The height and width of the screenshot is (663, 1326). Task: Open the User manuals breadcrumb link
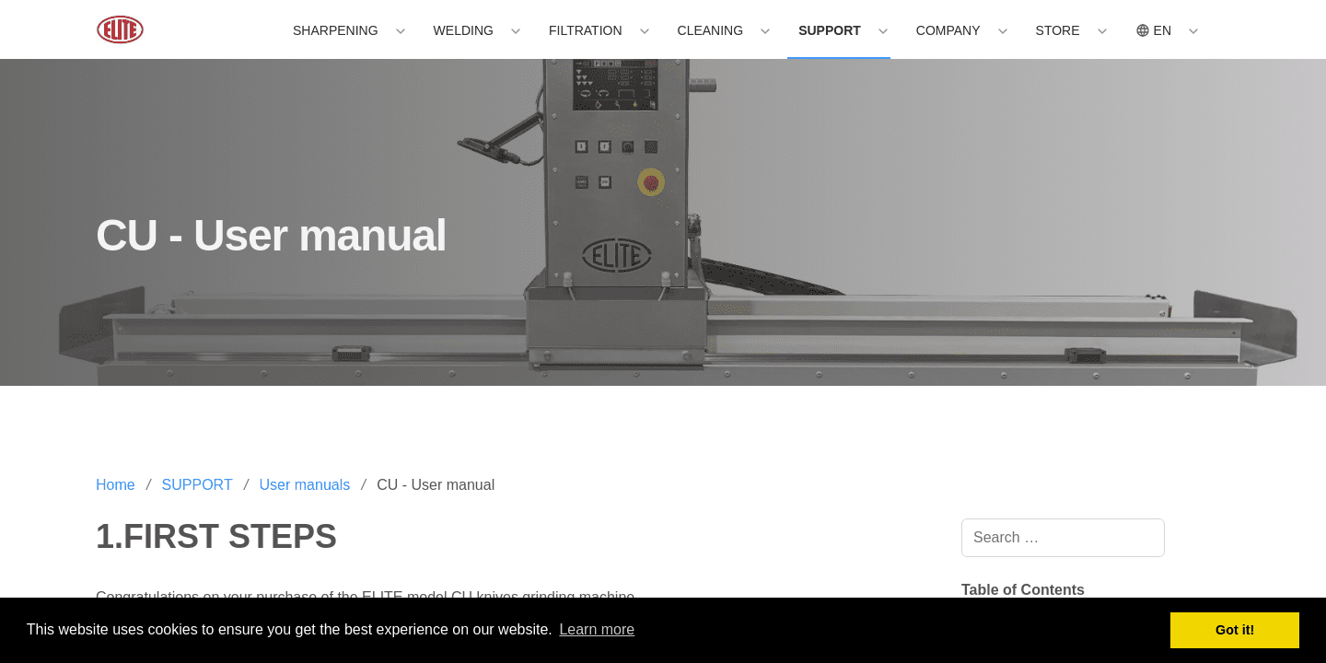click(305, 485)
